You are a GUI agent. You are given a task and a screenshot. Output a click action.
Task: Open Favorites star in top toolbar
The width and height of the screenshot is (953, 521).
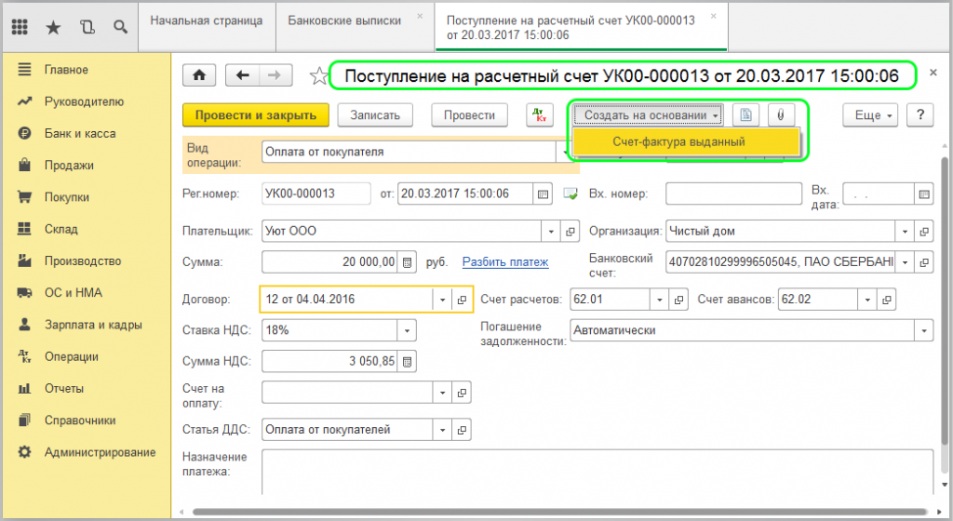coord(53,27)
